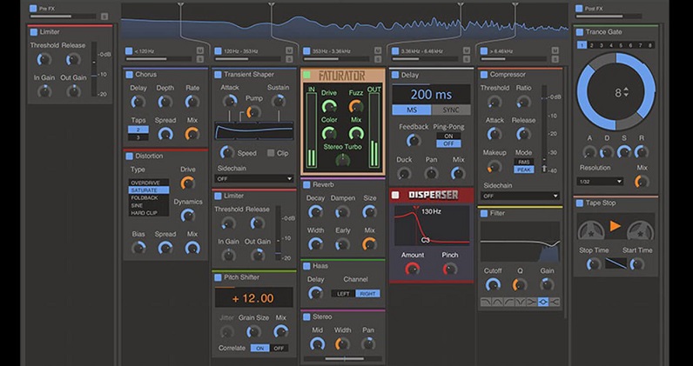693x366 pixels.
Task: Select the high-pass filter shape icon
Action: (x=508, y=302)
